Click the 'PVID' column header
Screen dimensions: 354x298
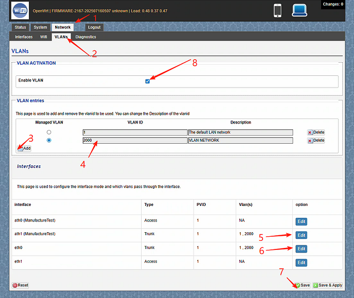click(x=201, y=204)
